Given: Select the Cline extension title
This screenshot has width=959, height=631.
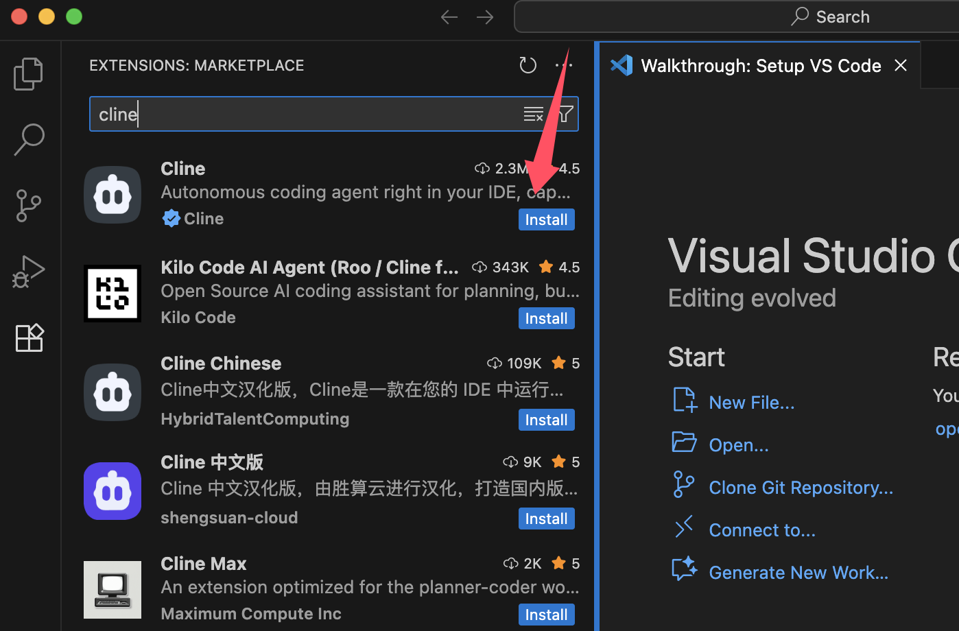Looking at the screenshot, I should tap(183, 169).
